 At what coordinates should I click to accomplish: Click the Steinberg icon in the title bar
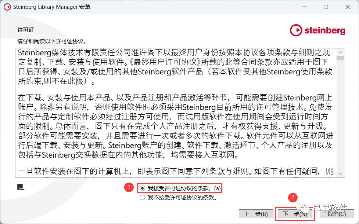point(7,7)
